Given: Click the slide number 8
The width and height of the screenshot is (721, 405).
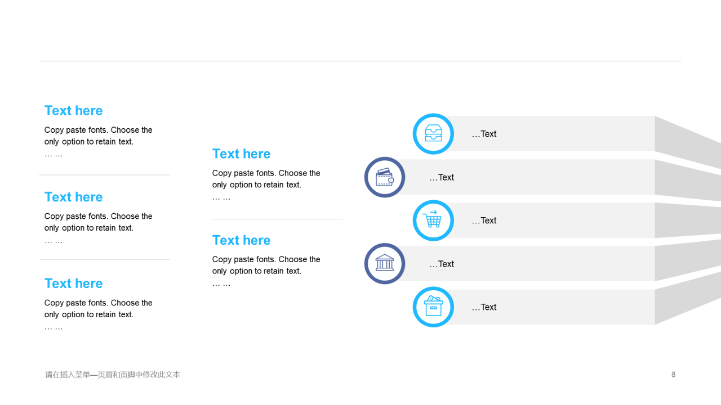Looking at the screenshot, I should click(x=673, y=375).
